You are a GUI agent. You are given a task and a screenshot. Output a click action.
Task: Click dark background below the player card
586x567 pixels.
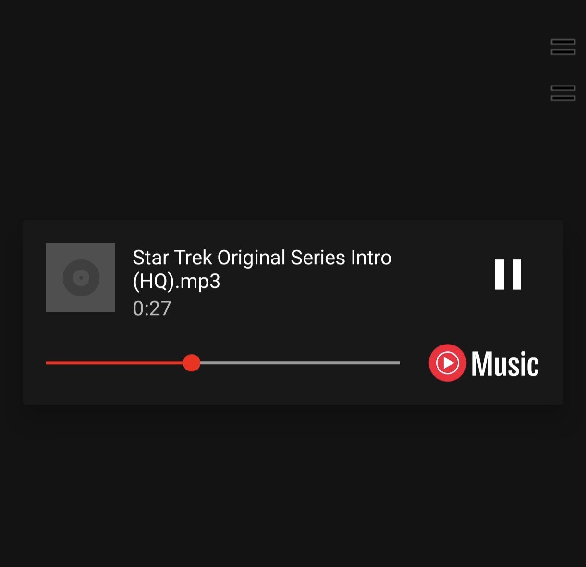tap(293, 485)
